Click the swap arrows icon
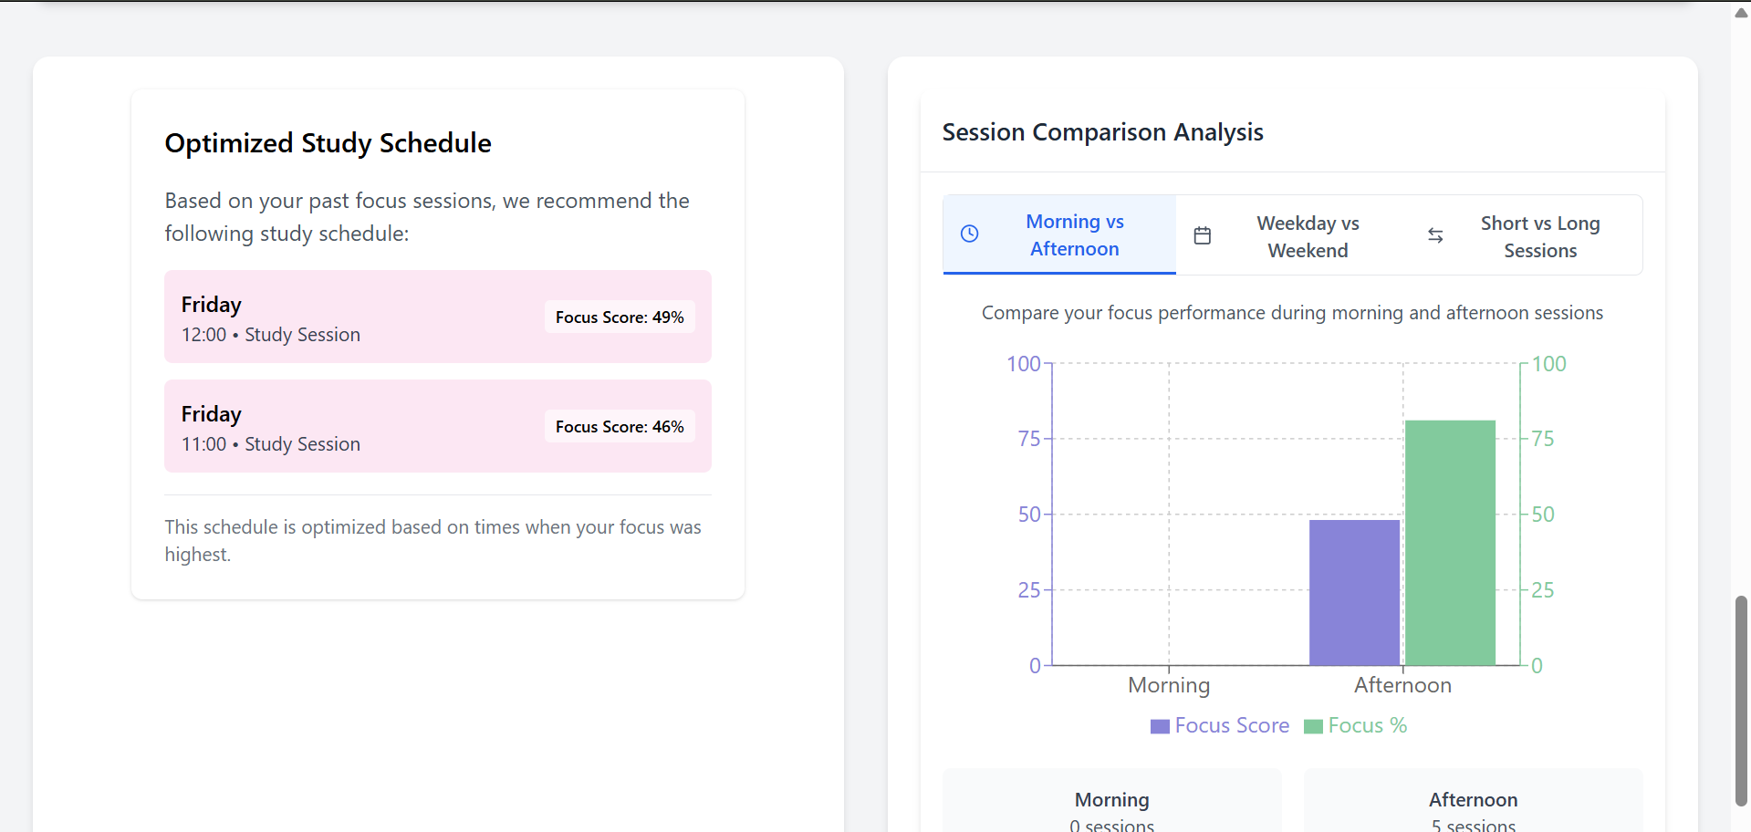 pos(1435,236)
